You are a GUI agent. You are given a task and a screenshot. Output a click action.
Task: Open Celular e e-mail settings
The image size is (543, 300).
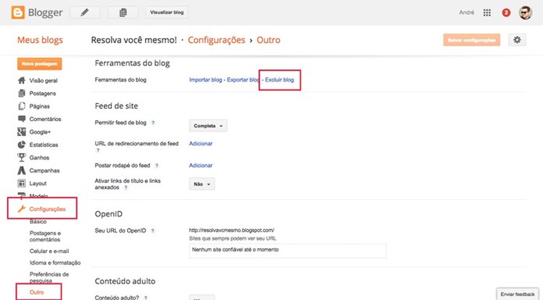[49, 251]
